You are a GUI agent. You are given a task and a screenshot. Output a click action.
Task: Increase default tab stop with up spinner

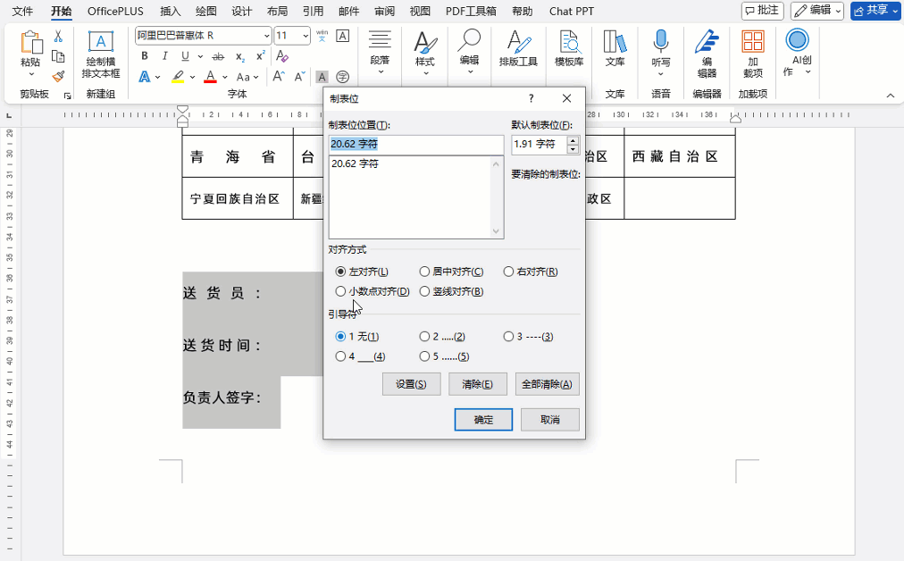(x=573, y=140)
